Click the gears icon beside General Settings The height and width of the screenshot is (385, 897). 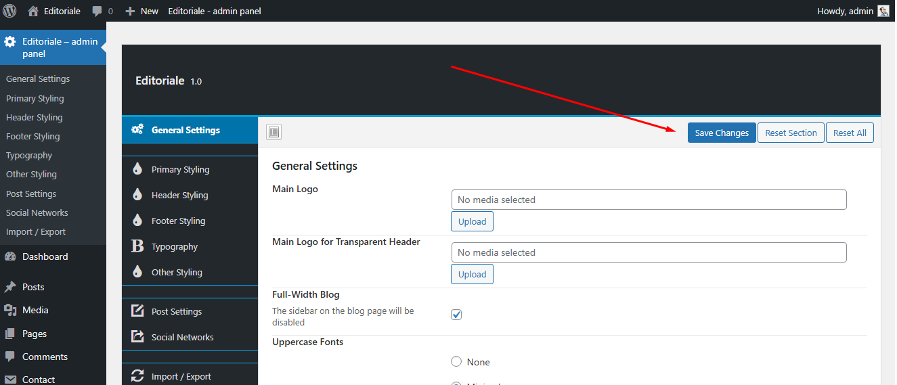coord(137,130)
